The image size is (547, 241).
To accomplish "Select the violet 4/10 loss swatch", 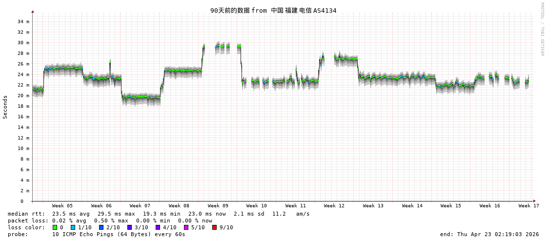I will 158,227.
